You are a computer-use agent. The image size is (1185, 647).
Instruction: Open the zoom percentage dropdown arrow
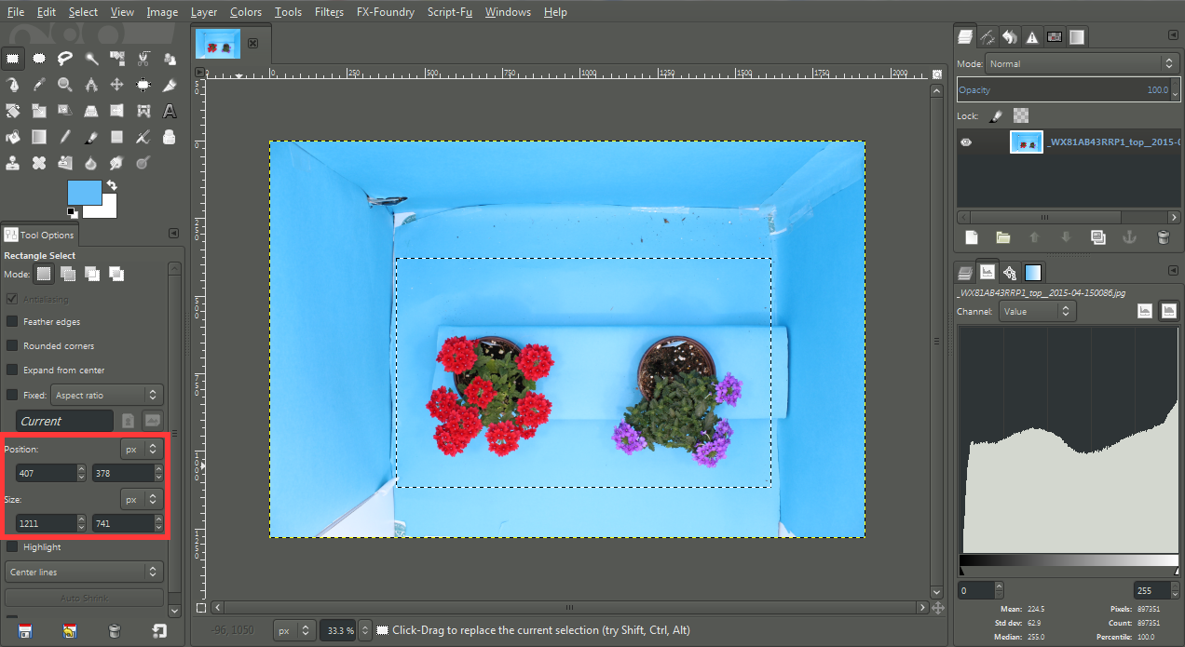point(365,630)
